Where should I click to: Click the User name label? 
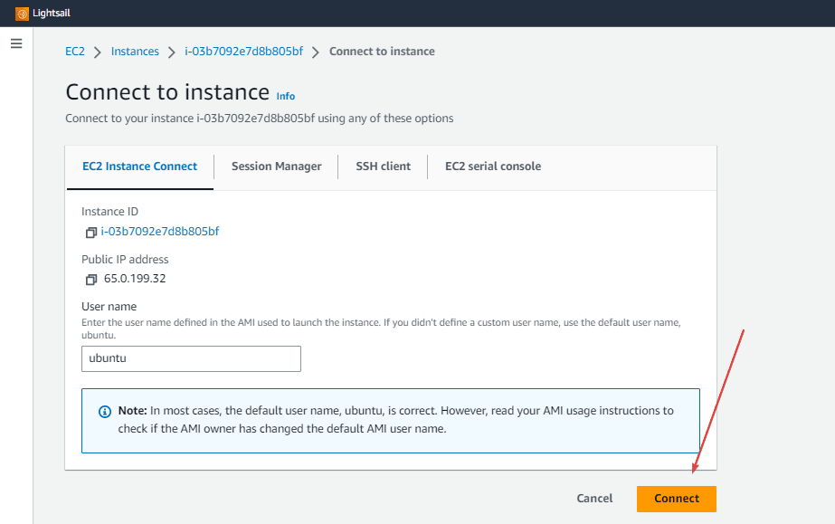click(x=109, y=307)
